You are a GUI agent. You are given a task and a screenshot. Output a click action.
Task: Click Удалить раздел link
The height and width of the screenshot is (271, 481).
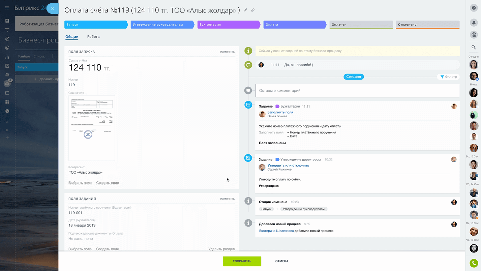pyautogui.click(x=221, y=249)
